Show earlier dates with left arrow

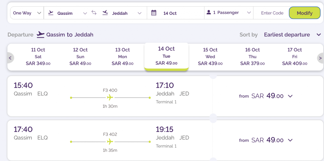tap(10, 58)
